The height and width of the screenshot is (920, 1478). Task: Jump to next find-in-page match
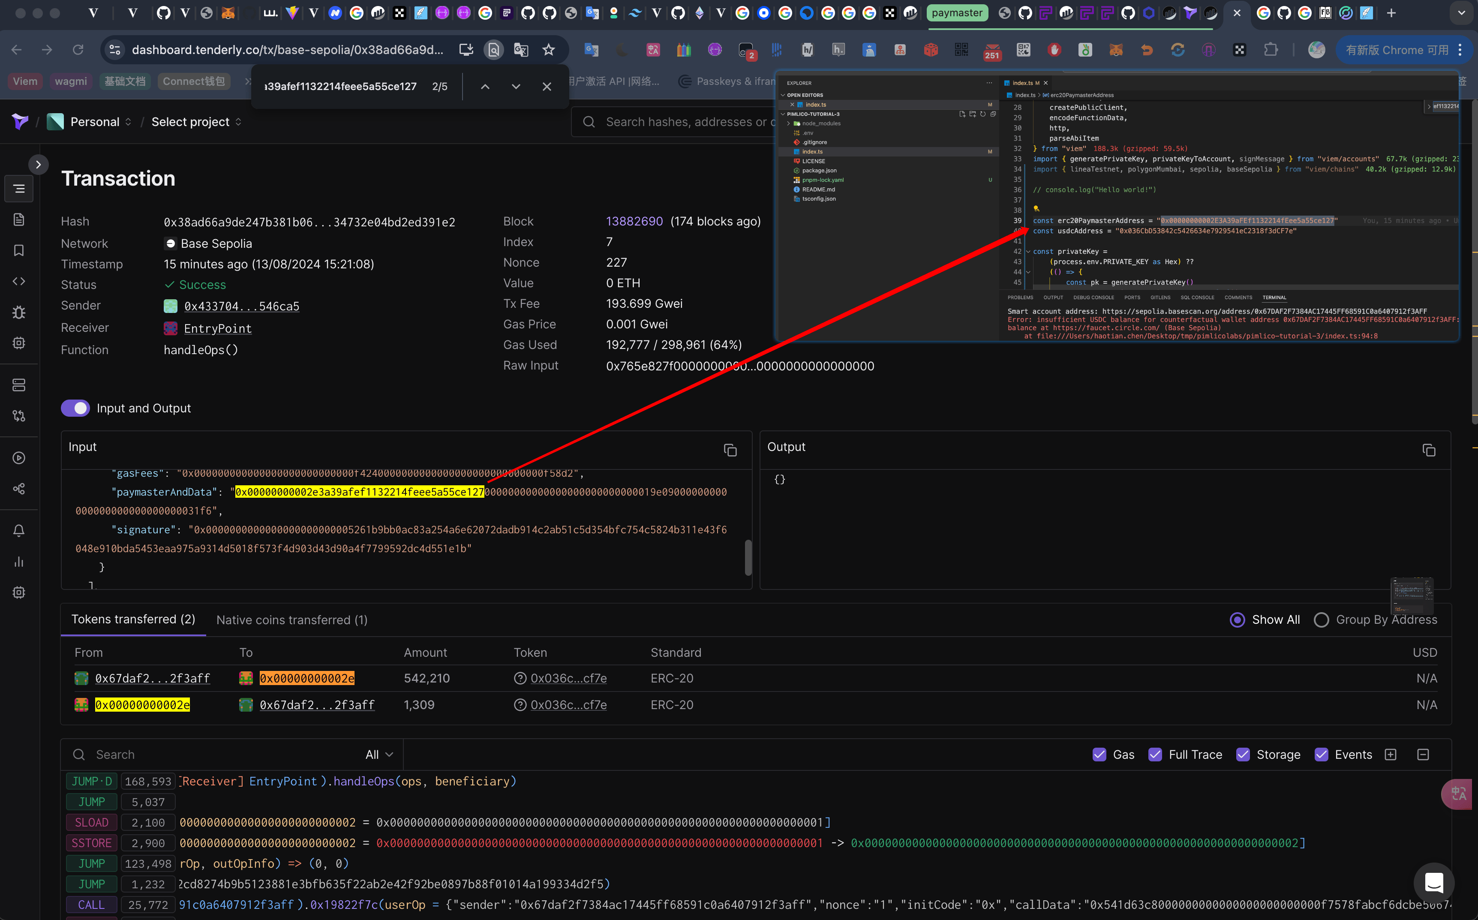click(516, 87)
